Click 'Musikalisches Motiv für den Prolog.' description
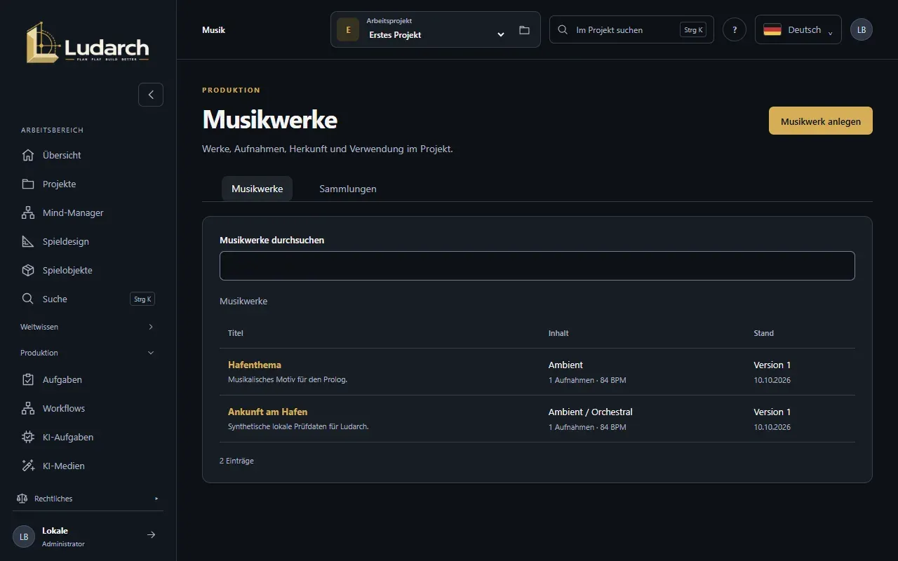 (x=288, y=379)
